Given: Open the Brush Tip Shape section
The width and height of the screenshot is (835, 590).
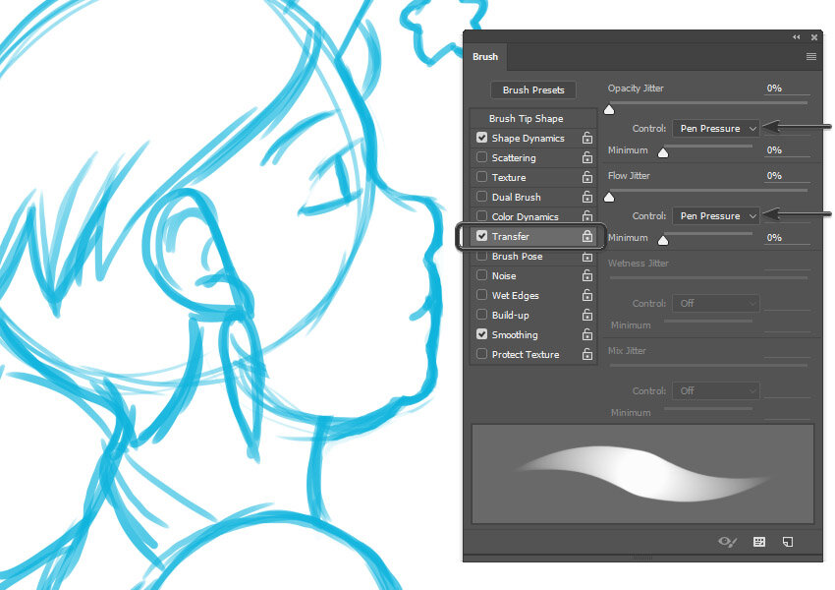Looking at the screenshot, I should point(533,118).
